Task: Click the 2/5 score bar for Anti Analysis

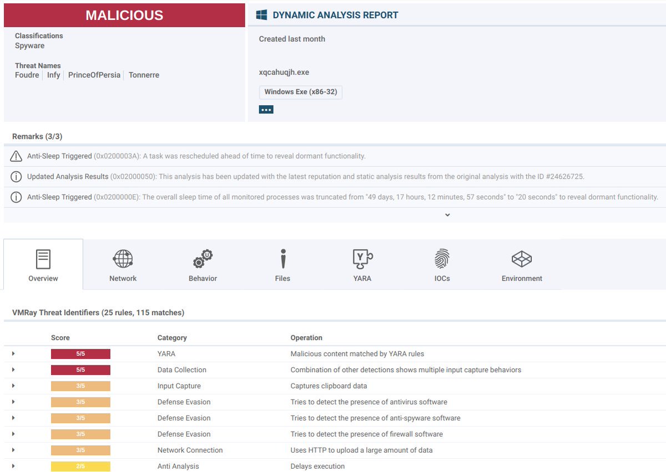Action: [80, 466]
